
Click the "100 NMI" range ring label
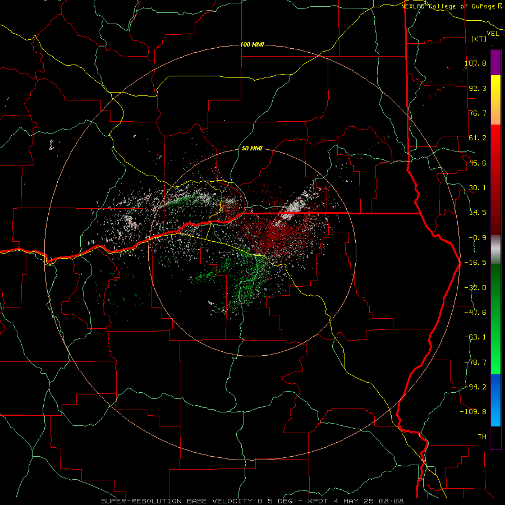point(252,44)
